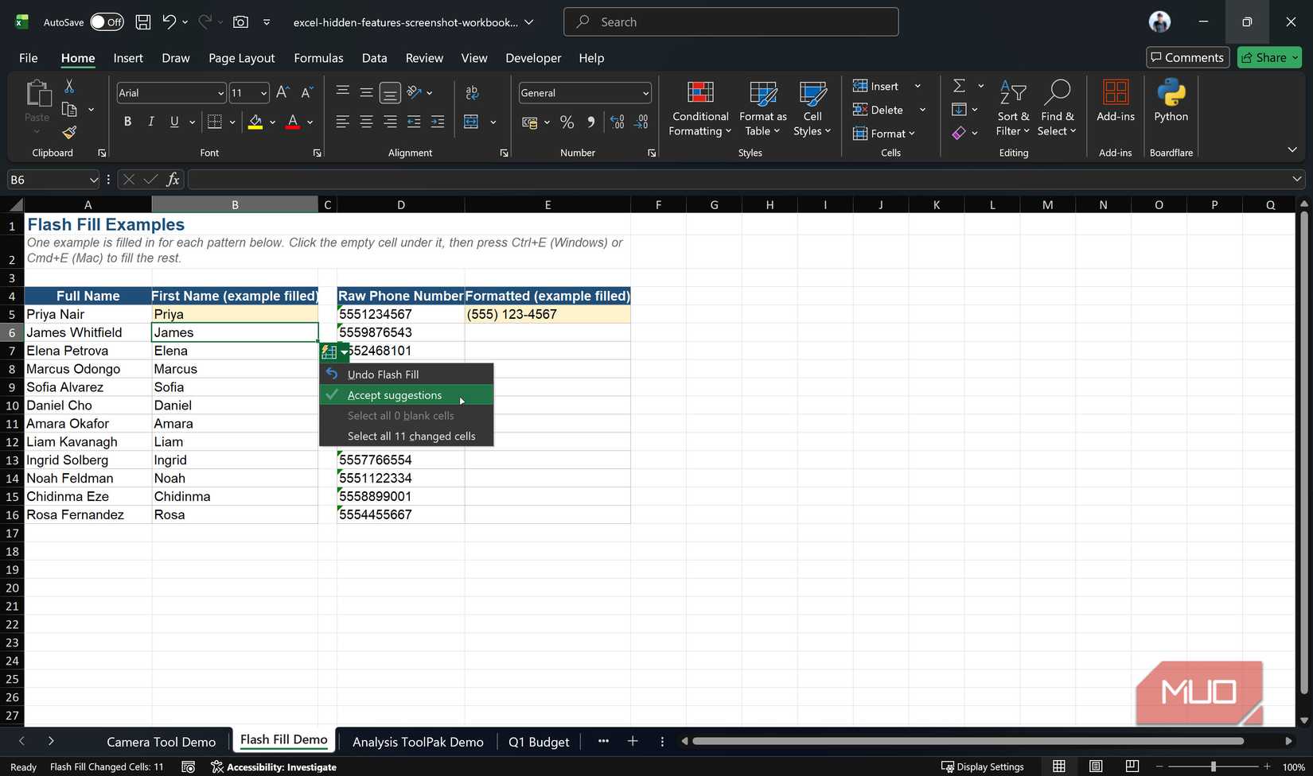Click the Decrease Font Size icon
Viewport: 1313px width, 776px height.
[307, 93]
